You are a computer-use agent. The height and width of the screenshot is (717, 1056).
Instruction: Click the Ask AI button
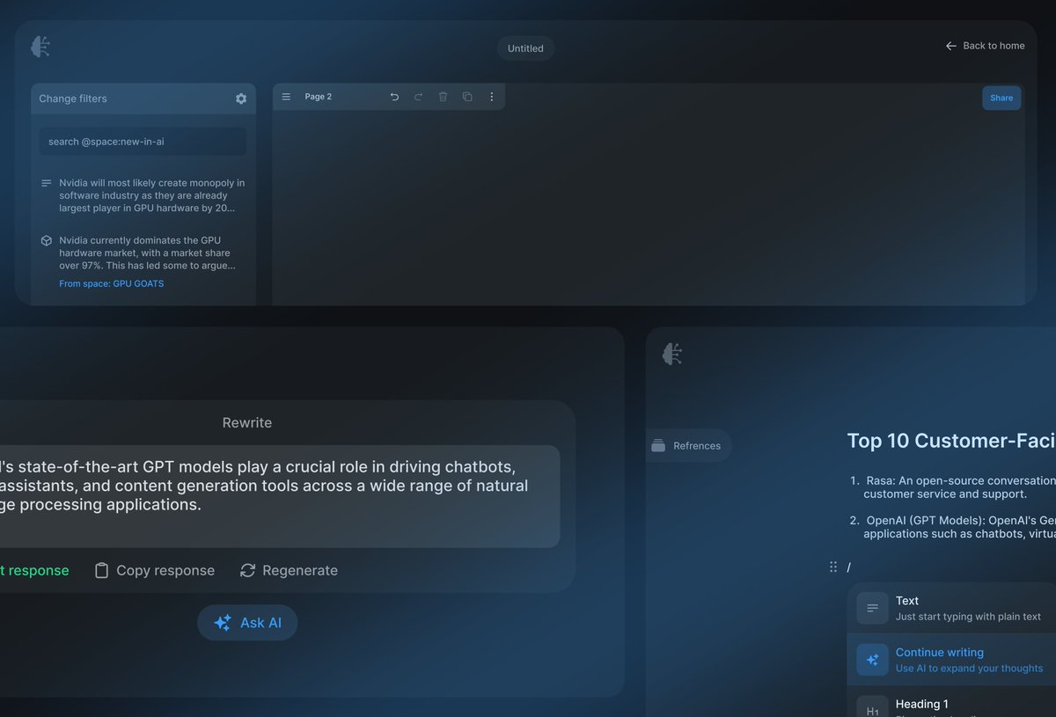pyautogui.click(x=247, y=623)
